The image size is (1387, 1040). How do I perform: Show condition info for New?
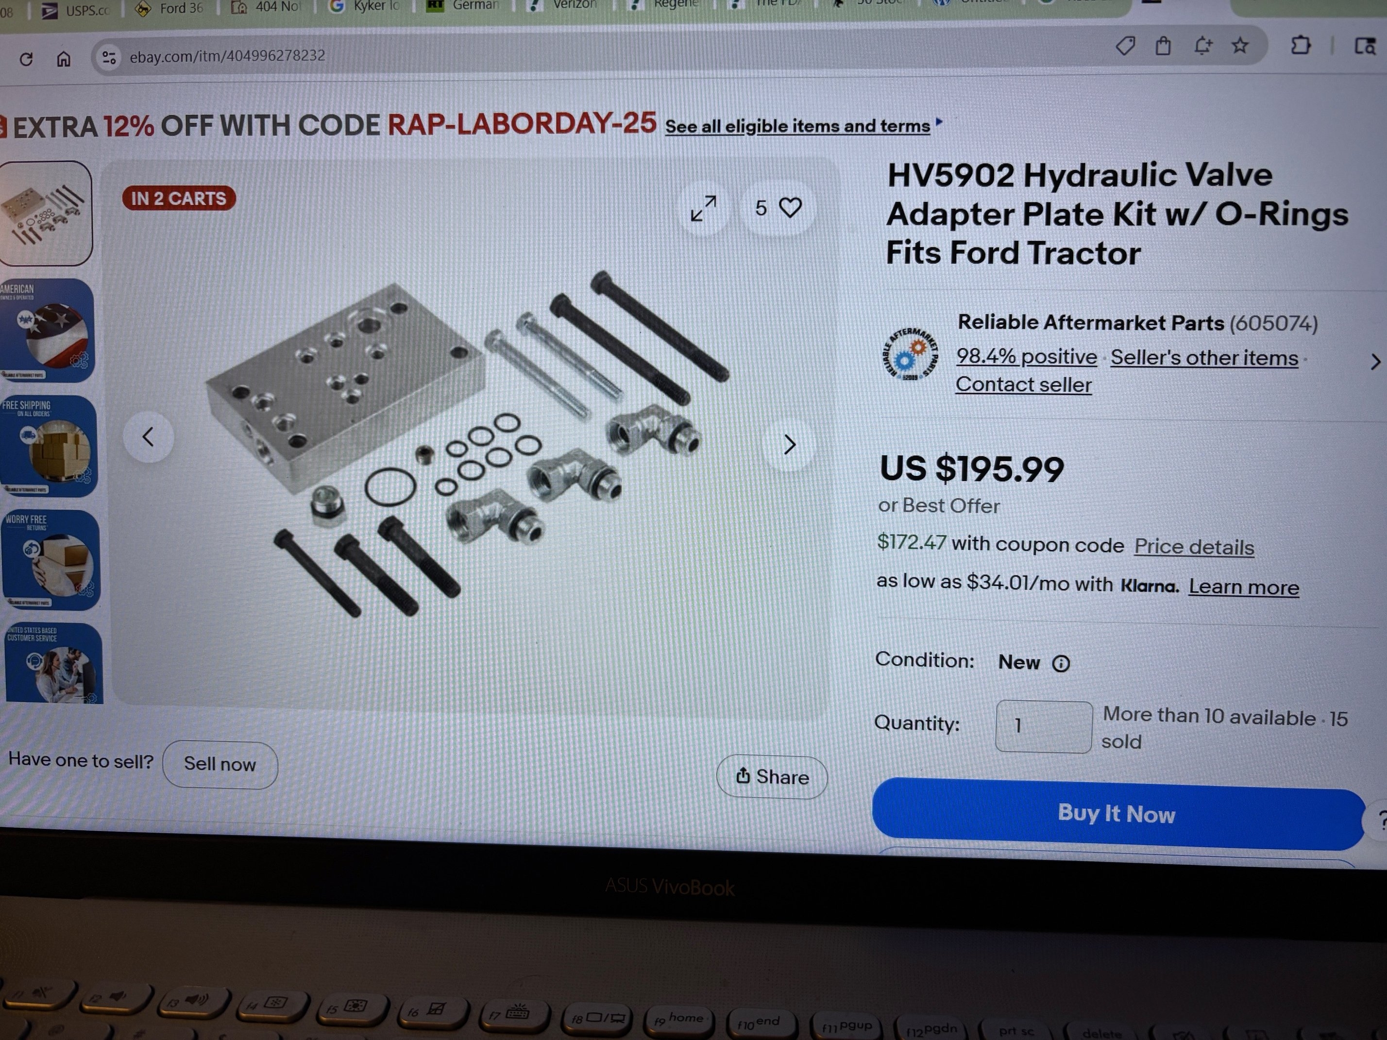pos(1061,663)
